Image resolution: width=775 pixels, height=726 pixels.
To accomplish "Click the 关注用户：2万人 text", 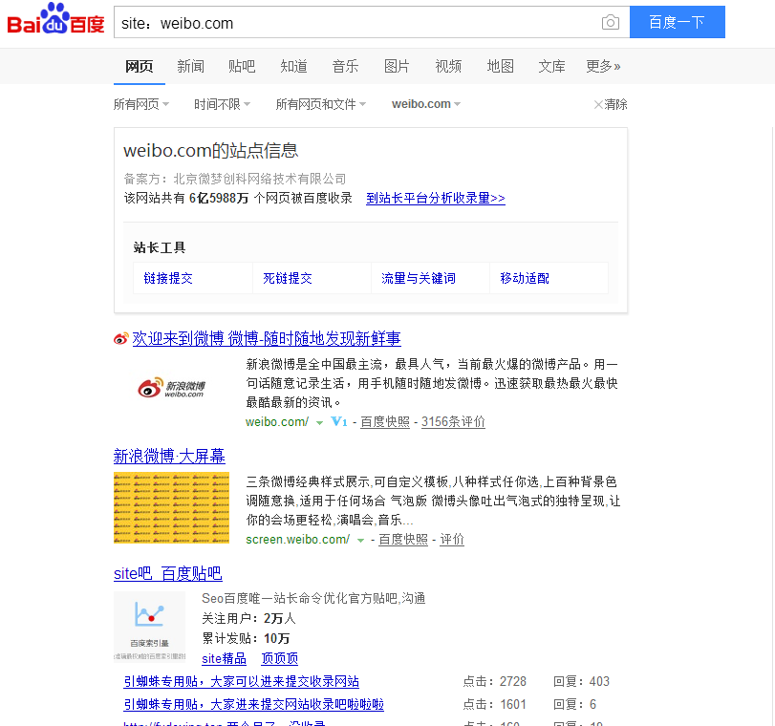I will (x=248, y=618).
